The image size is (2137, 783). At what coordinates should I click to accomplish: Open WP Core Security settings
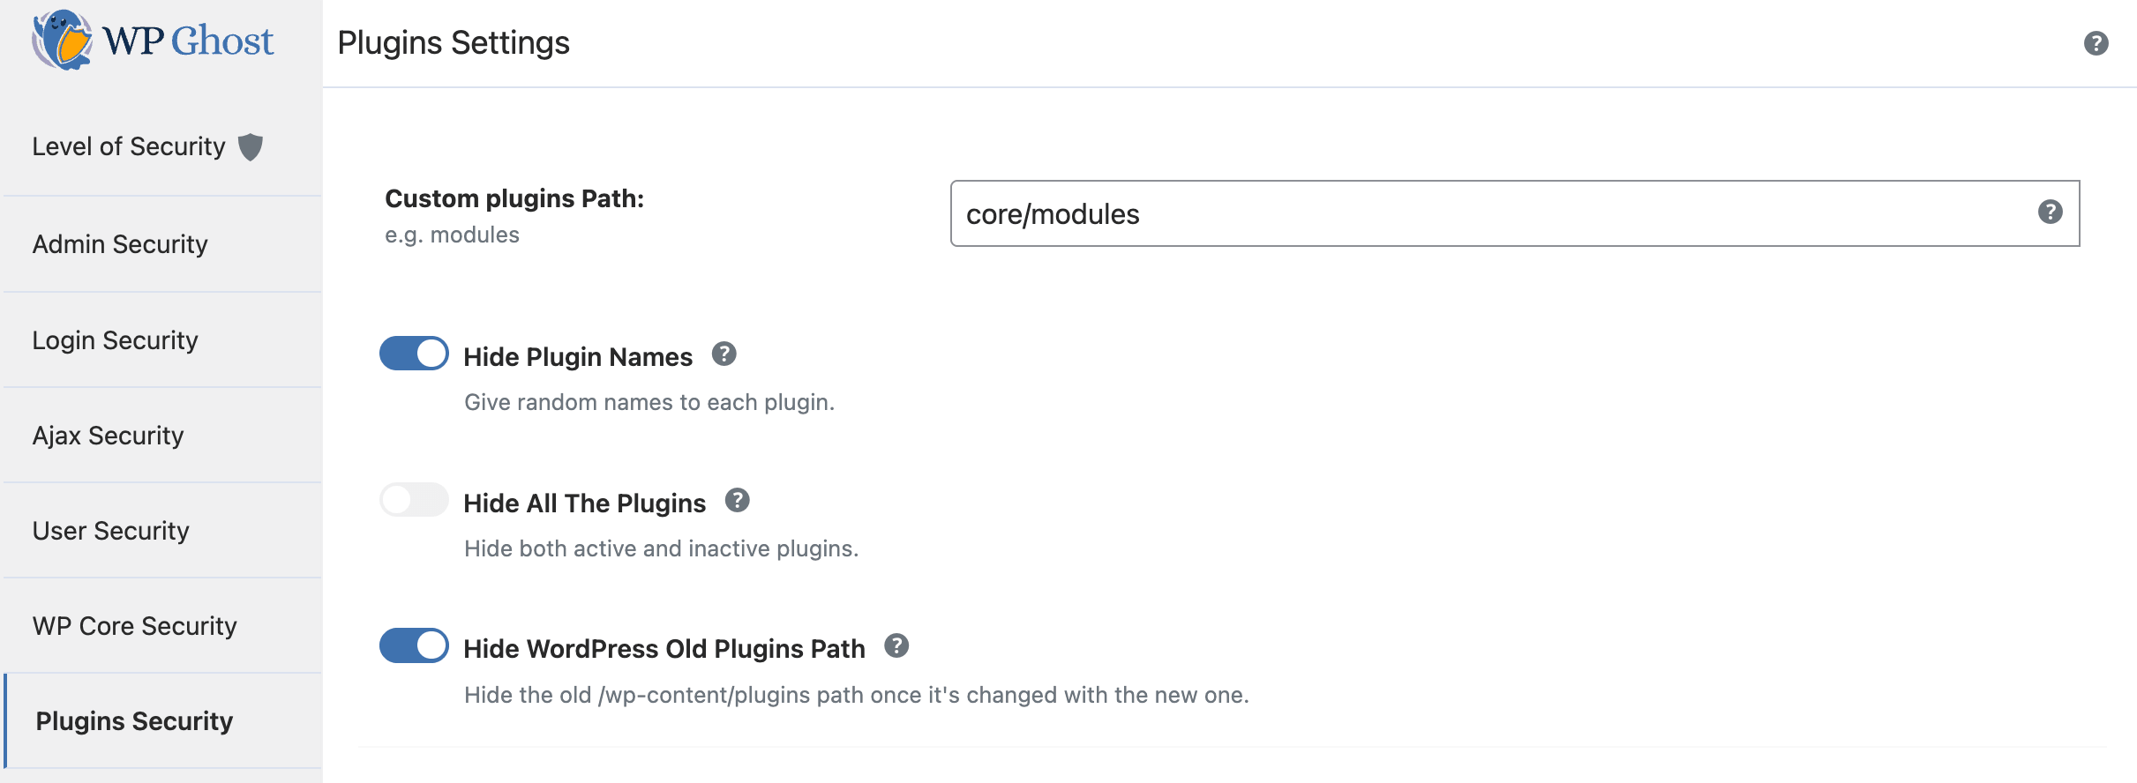(133, 626)
